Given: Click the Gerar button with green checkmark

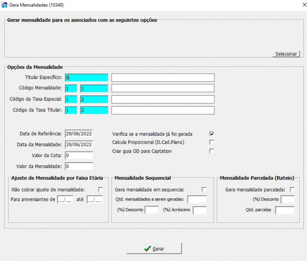Looking at the screenshot, I should tap(154, 248).
